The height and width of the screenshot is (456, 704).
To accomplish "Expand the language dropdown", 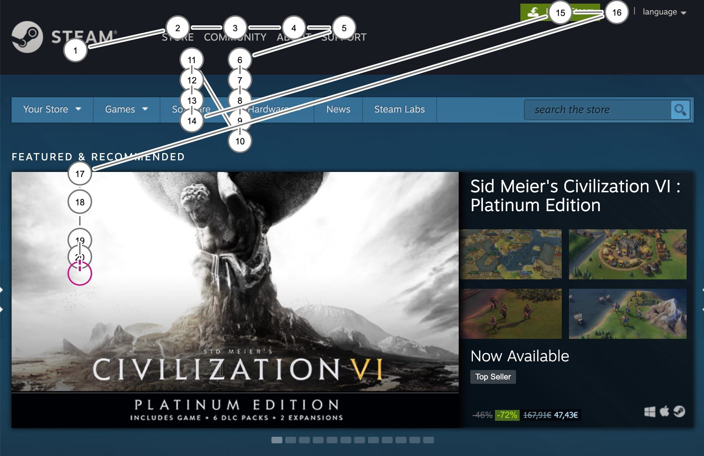I will point(664,12).
